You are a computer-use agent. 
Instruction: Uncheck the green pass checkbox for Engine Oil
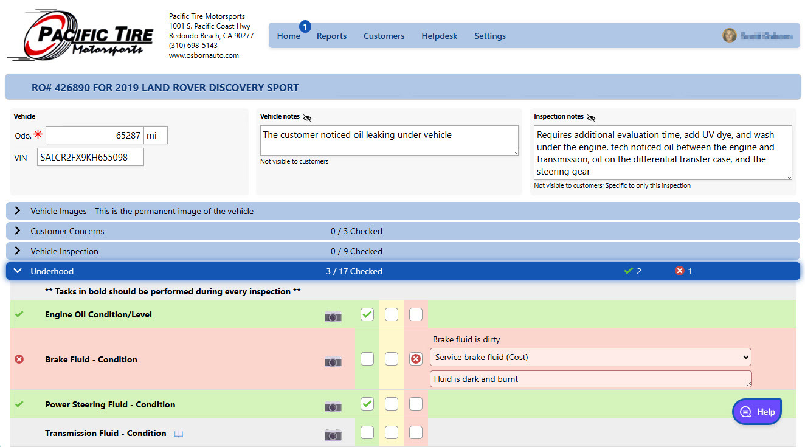pyautogui.click(x=367, y=314)
